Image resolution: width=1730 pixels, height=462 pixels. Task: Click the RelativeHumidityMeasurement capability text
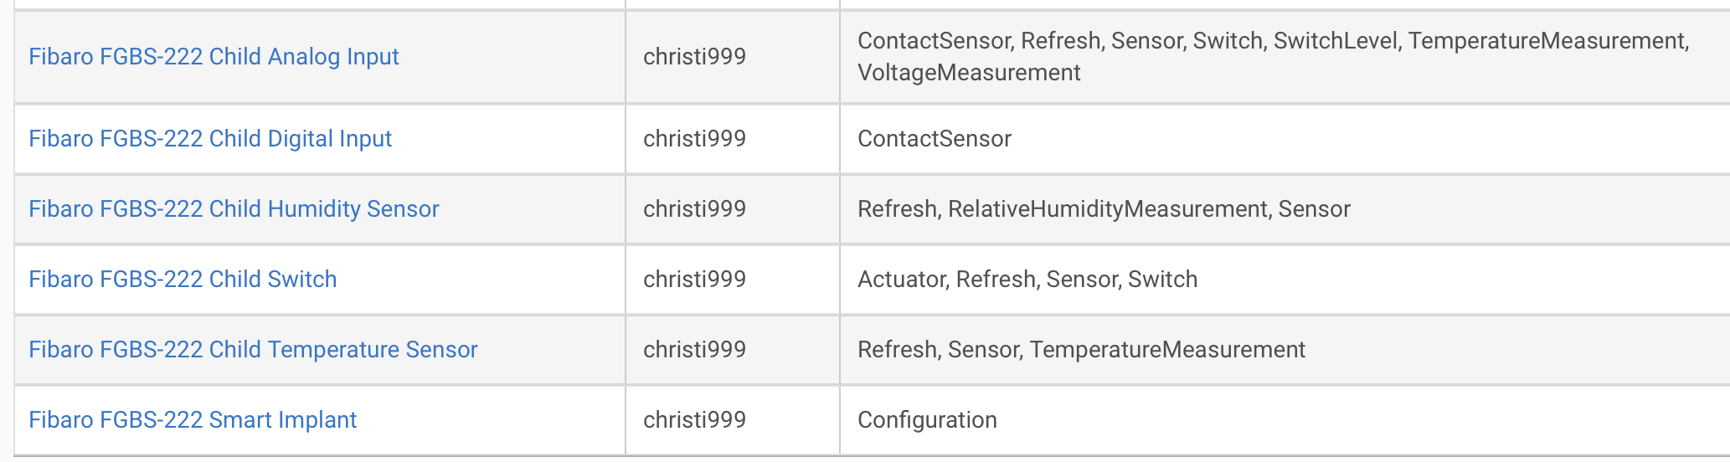[x=1108, y=209]
